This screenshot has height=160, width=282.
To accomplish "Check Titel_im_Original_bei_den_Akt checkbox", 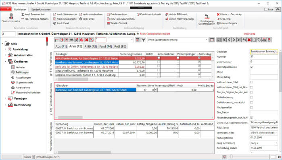I will coord(251,92).
